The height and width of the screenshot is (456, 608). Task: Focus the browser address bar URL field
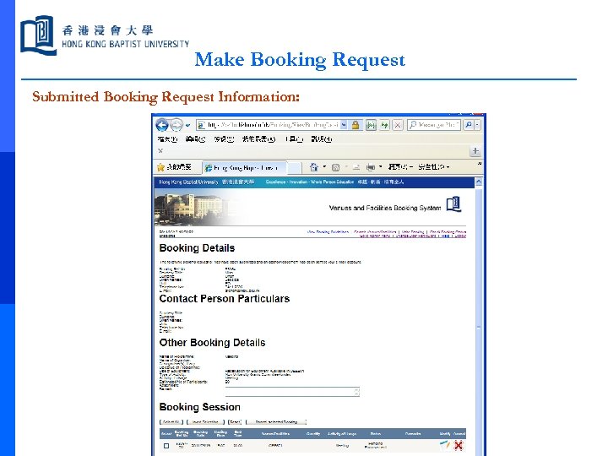[268, 125]
